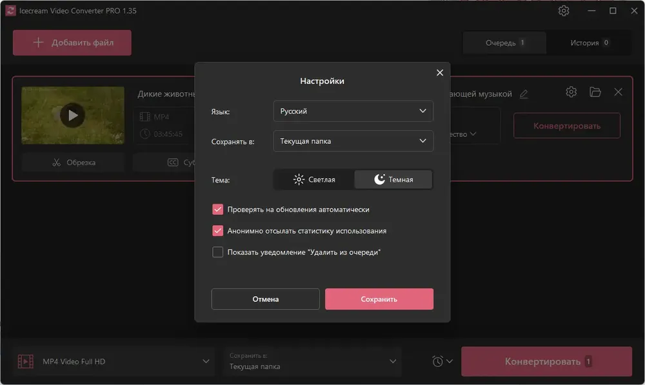645x385 pixels.
Task: Select the Светлая light theme option
Action: point(314,179)
